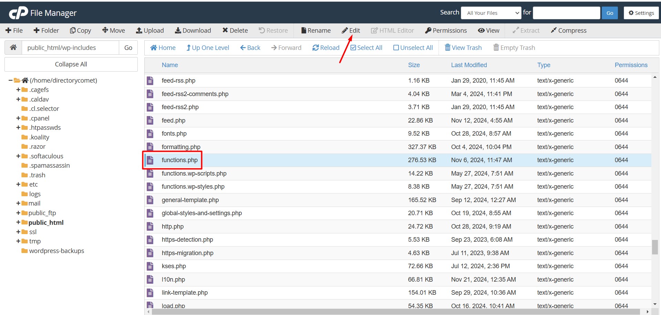The height and width of the screenshot is (315, 661).
Task: Select l10n.php file
Action: click(398, 280)
